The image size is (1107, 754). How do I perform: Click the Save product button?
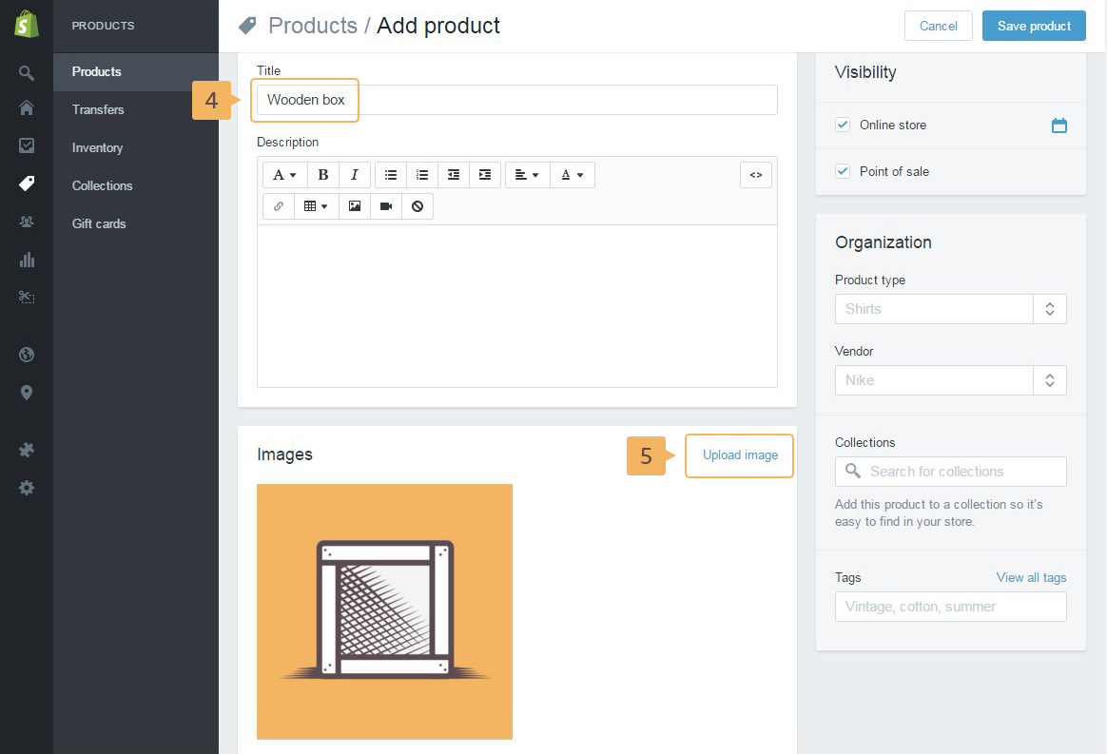click(1034, 26)
